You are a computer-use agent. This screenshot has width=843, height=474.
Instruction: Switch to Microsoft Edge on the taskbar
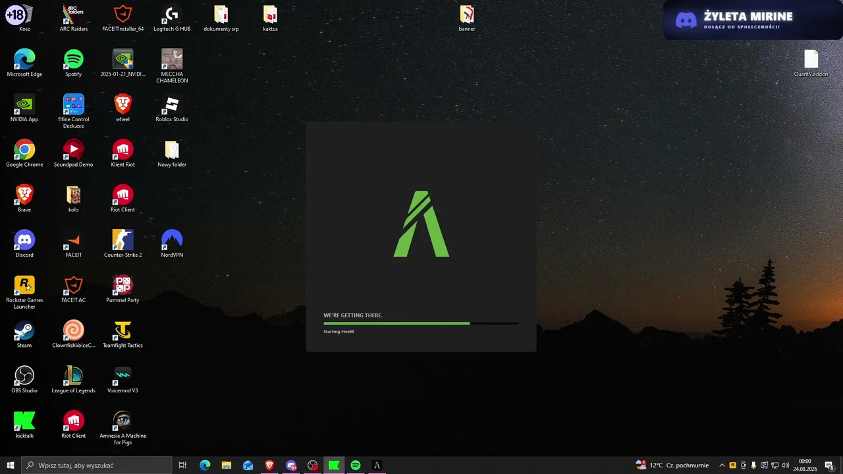pyautogui.click(x=205, y=465)
